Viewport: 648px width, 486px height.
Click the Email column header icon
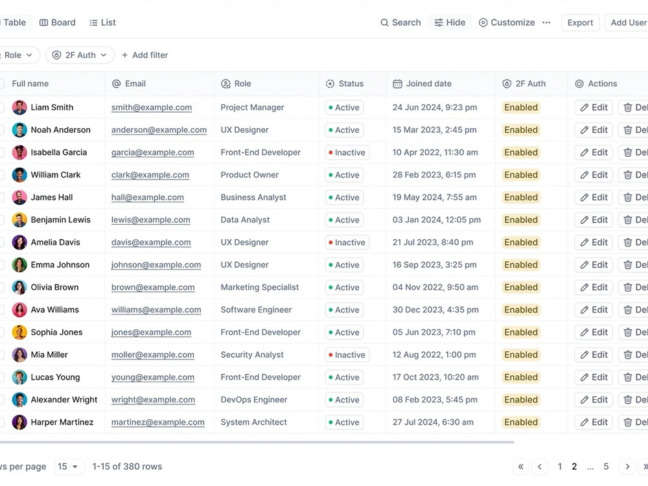(x=117, y=84)
